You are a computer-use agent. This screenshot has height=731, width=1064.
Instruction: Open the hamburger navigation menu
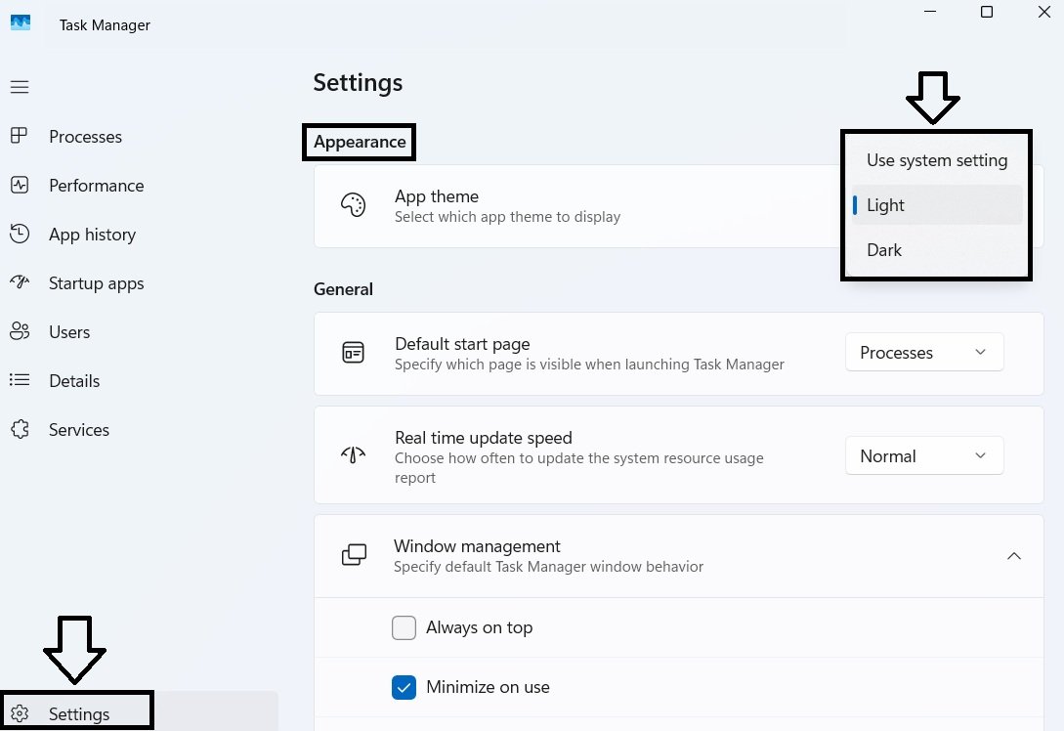[20, 87]
